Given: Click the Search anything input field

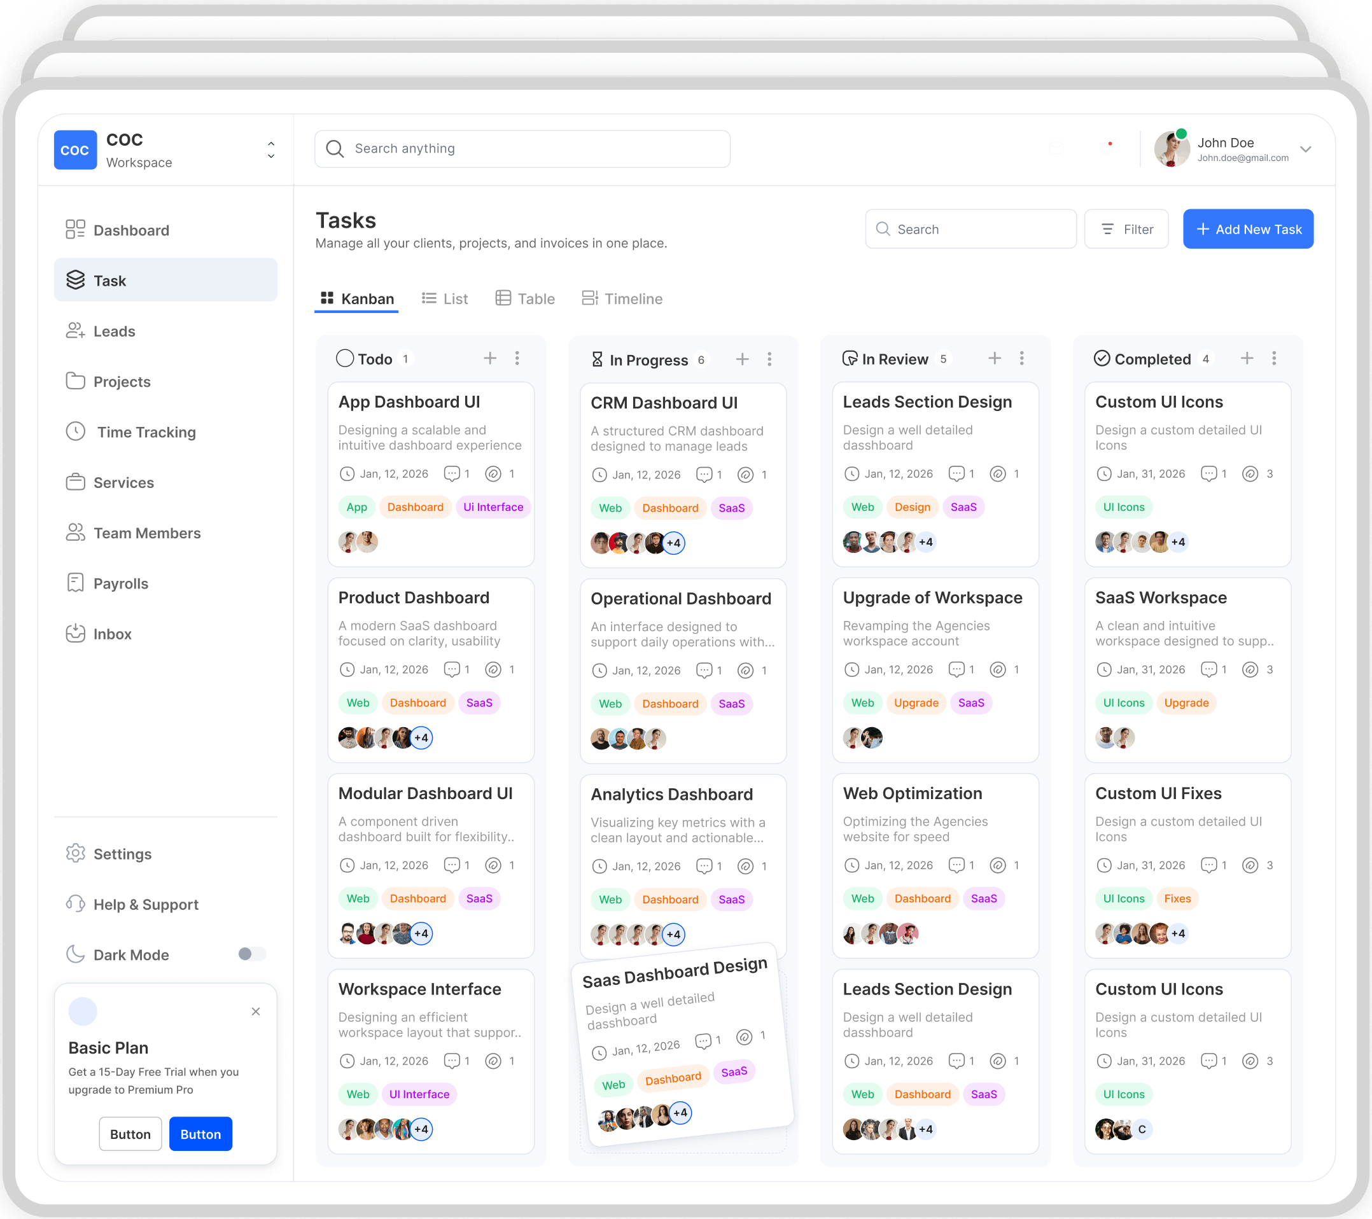Looking at the screenshot, I should point(522,148).
